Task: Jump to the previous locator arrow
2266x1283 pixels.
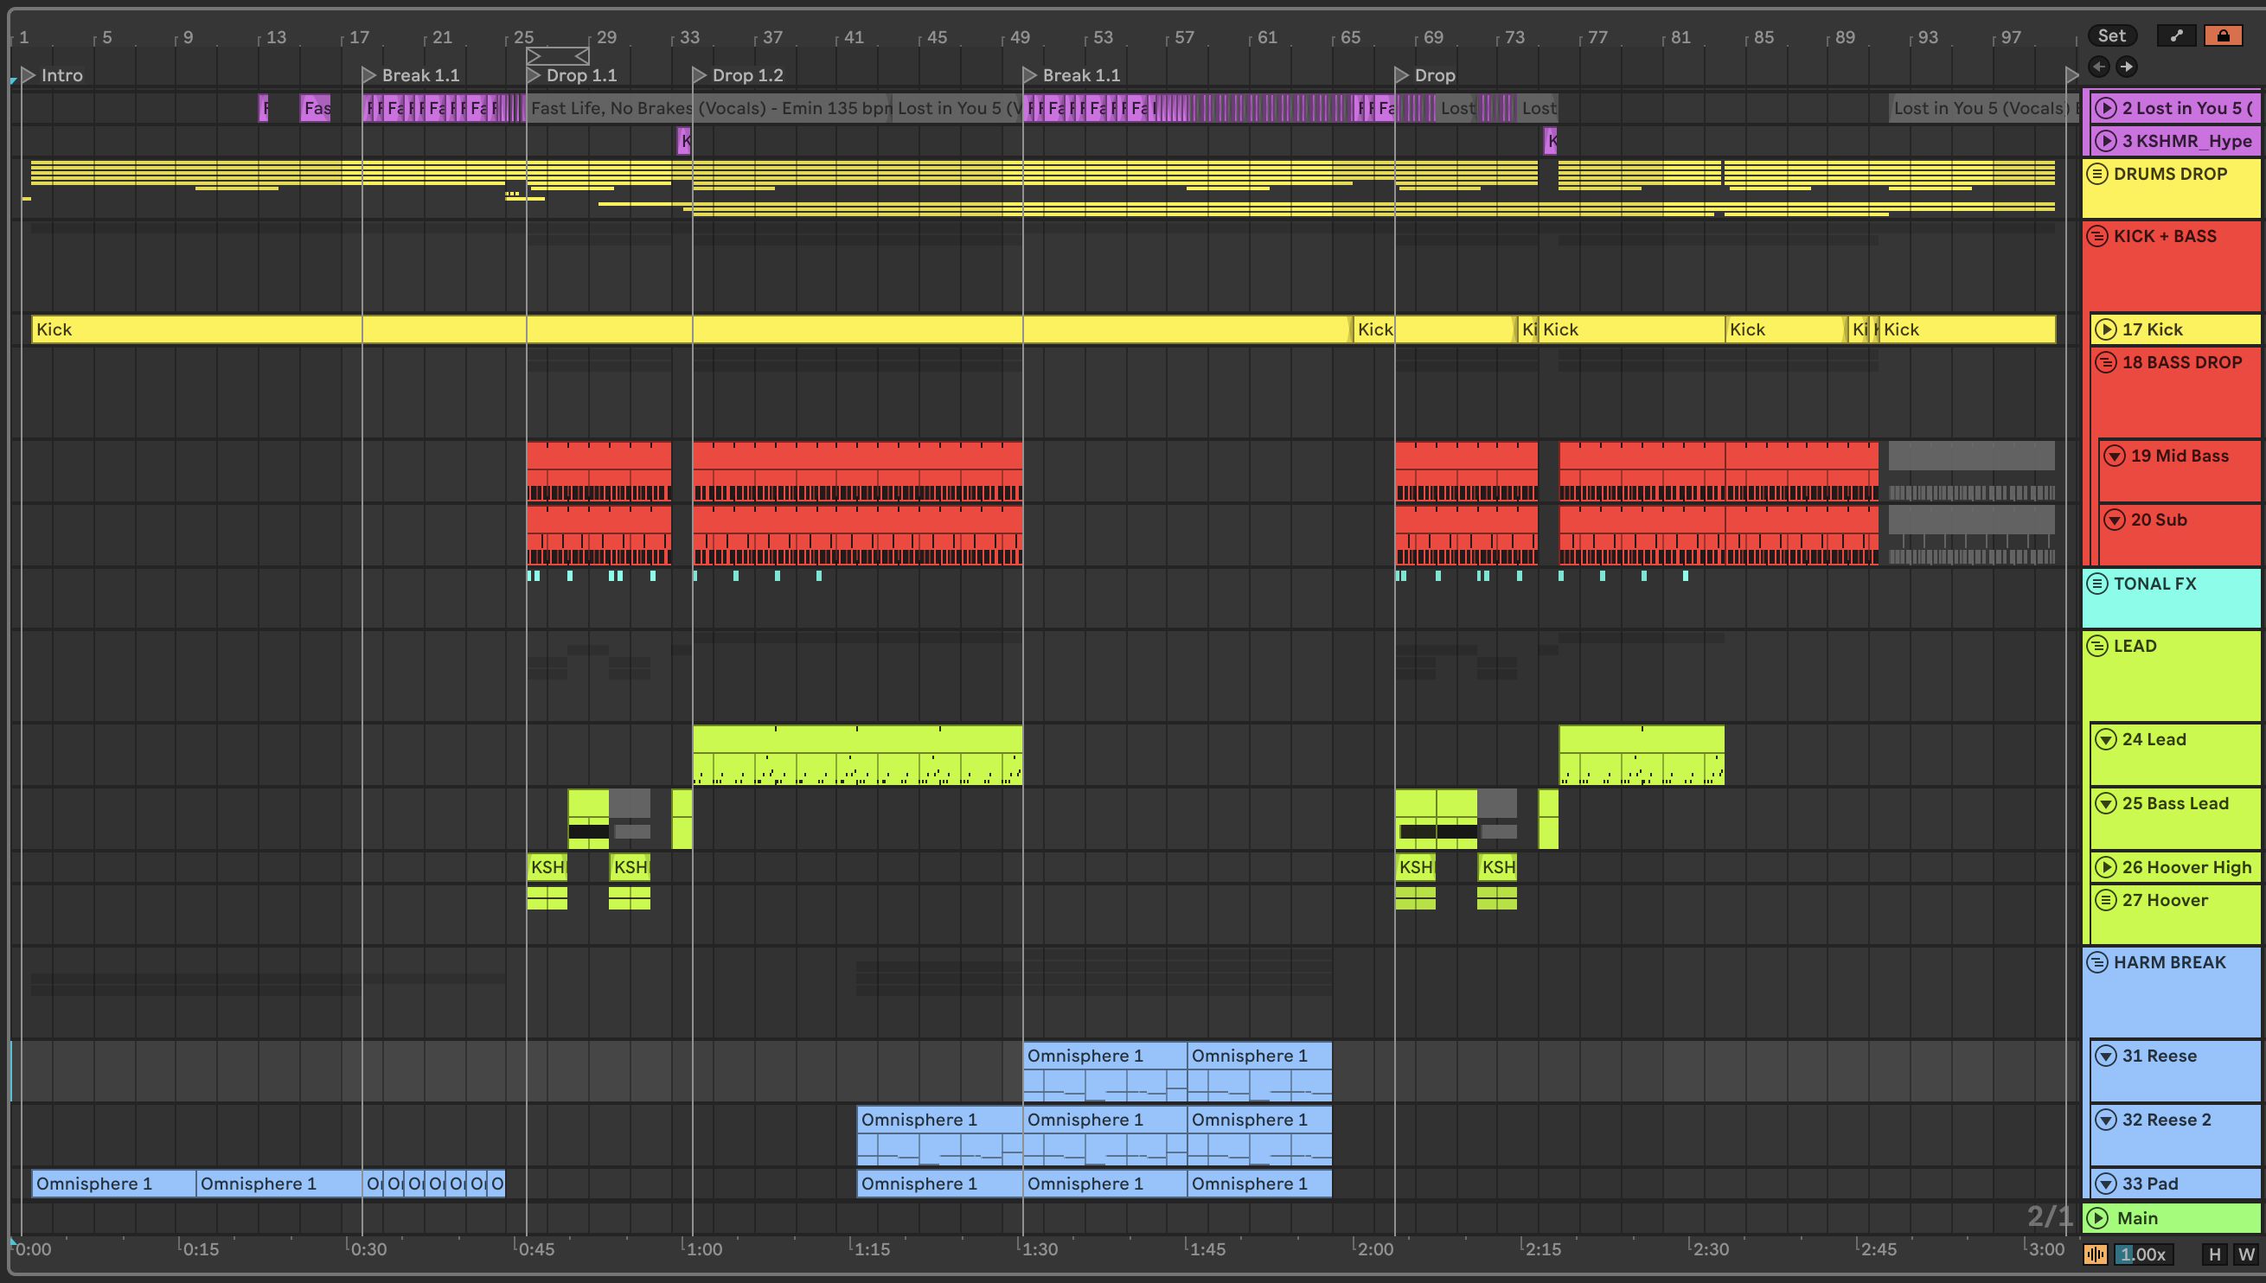Action: tap(2098, 66)
